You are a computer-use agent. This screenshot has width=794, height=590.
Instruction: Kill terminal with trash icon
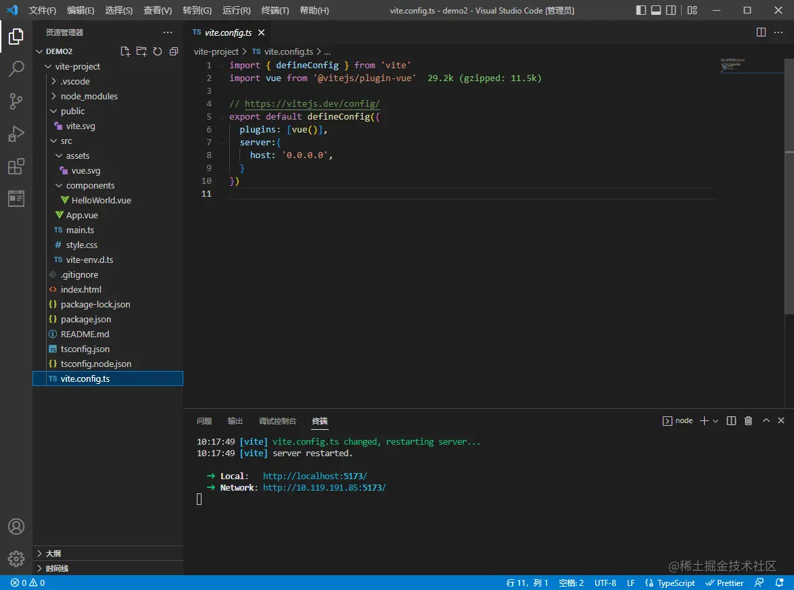click(x=748, y=420)
